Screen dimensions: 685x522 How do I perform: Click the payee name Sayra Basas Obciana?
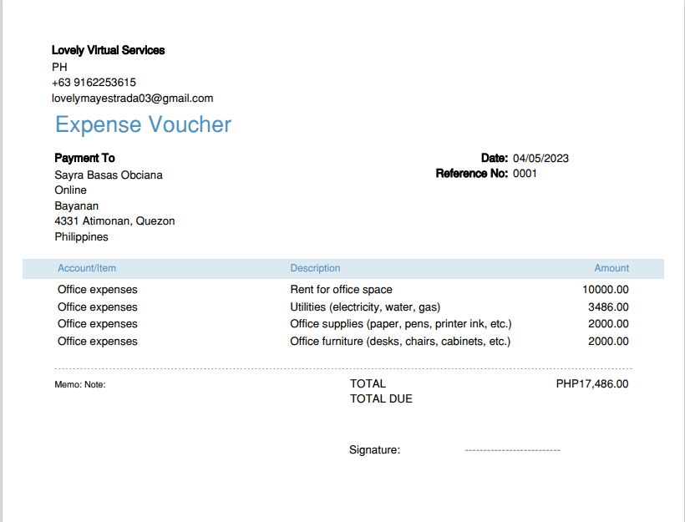(109, 175)
